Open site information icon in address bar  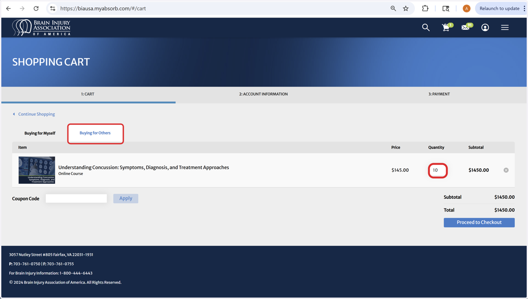(52, 8)
